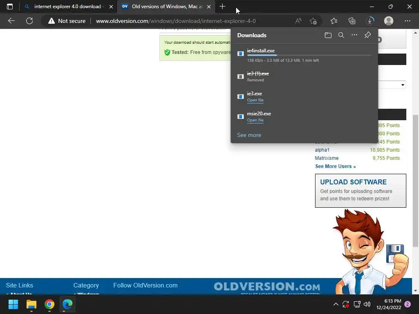This screenshot has width=419, height=314.
Task: Select the ie4install.exe download entry
Action: point(304,55)
